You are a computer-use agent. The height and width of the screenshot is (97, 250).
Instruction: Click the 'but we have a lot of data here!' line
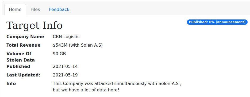(x=86, y=90)
